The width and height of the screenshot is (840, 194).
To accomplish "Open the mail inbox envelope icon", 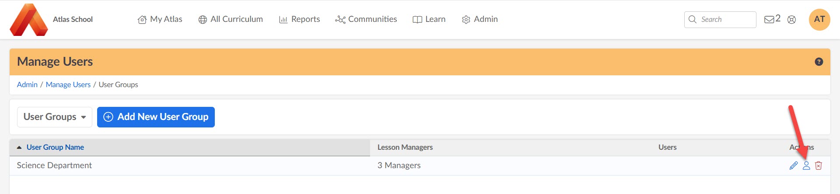I will 769,19.
